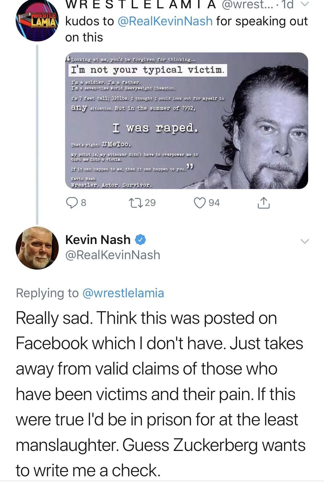View the 94 likes count

tap(214, 203)
